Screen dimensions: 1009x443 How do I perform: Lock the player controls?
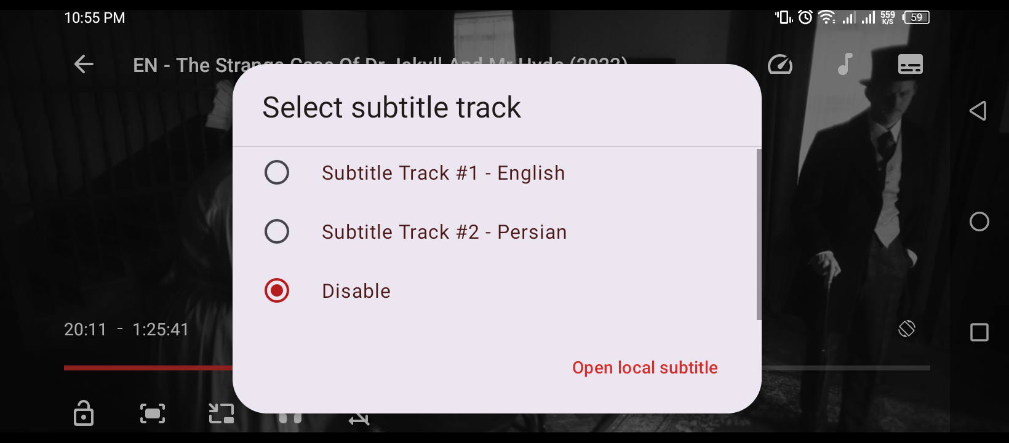(84, 413)
